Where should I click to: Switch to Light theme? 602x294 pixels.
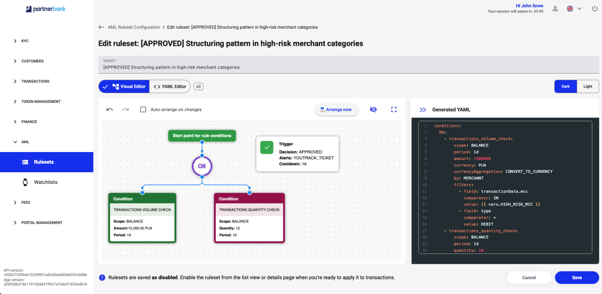click(x=588, y=86)
